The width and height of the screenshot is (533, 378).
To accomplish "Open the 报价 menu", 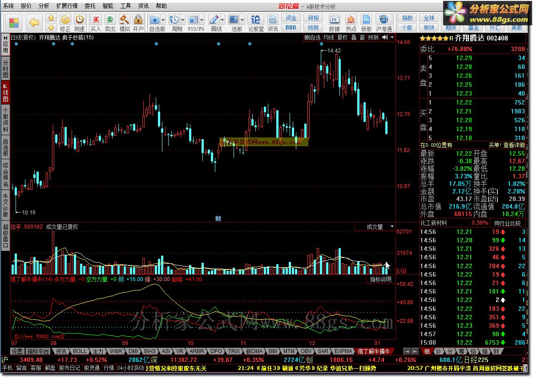I will click(x=26, y=6).
